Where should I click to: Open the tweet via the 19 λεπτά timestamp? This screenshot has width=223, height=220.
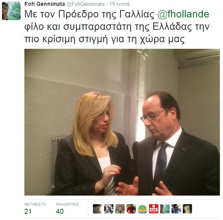coord(119,4)
